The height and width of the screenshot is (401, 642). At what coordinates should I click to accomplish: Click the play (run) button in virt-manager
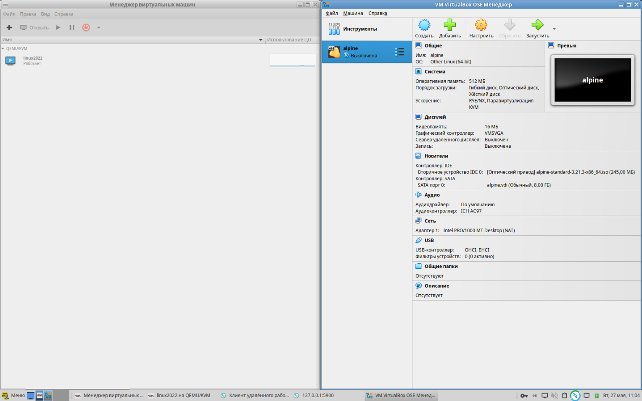pos(58,28)
